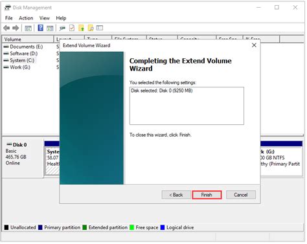Click the 'Online' status text under Disk 0
Image resolution: width=307 pixels, height=244 pixels.
tap(13, 163)
